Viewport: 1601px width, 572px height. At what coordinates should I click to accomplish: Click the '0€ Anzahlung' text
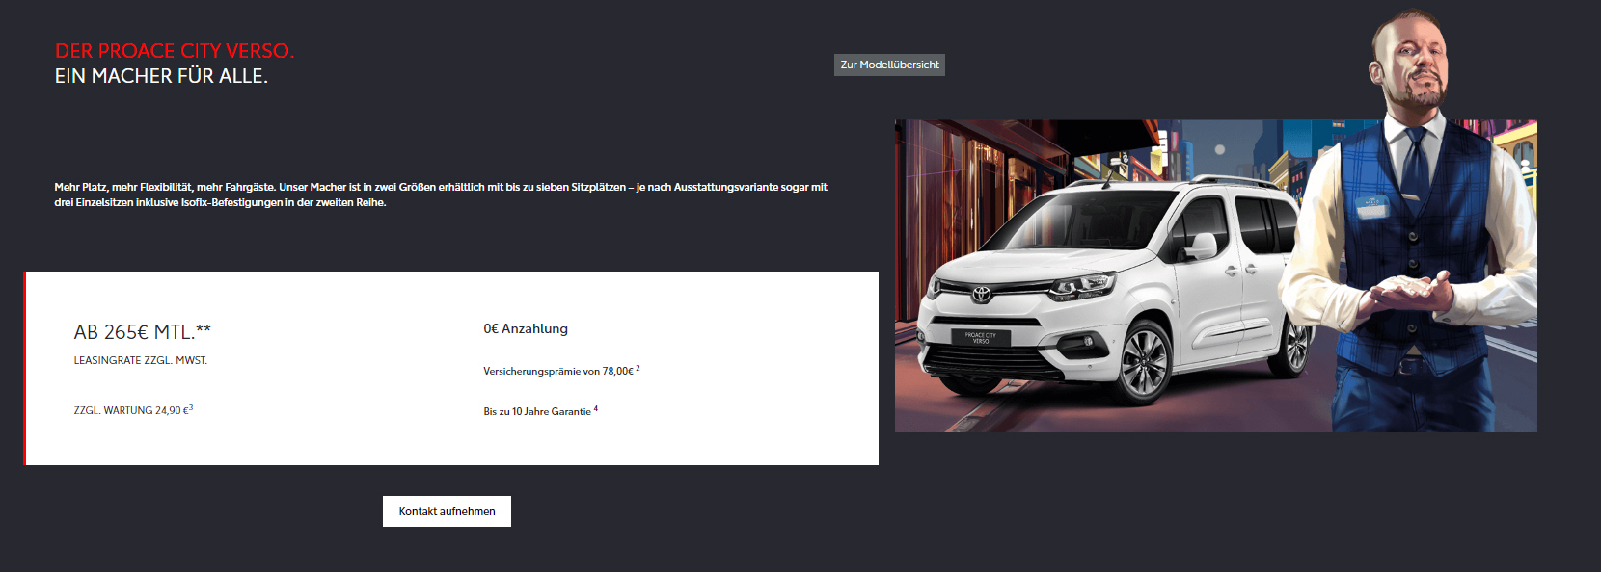[x=526, y=328]
